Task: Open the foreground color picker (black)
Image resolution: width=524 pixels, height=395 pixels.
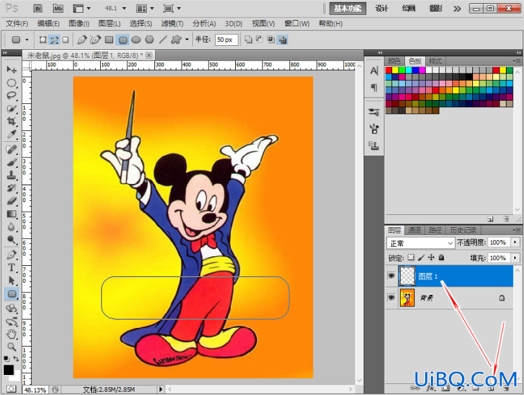Action: point(8,370)
